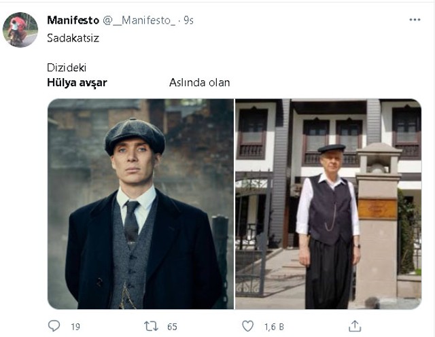Click the 19 replies count
The image size is (435, 337).
(75, 327)
